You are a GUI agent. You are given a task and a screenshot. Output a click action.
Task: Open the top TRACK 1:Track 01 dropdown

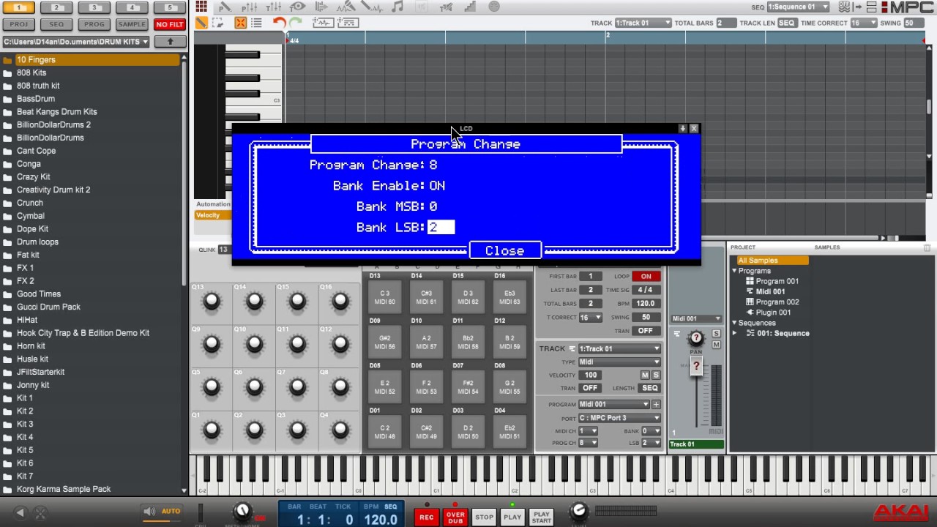(643, 23)
